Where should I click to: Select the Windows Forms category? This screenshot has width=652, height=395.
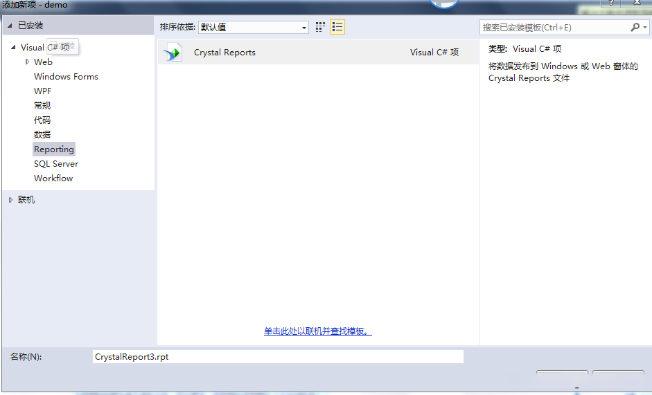(x=66, y=76)
